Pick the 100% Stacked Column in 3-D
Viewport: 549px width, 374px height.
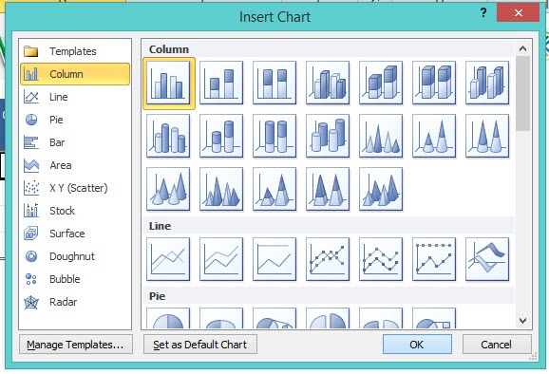coord(434,83)
